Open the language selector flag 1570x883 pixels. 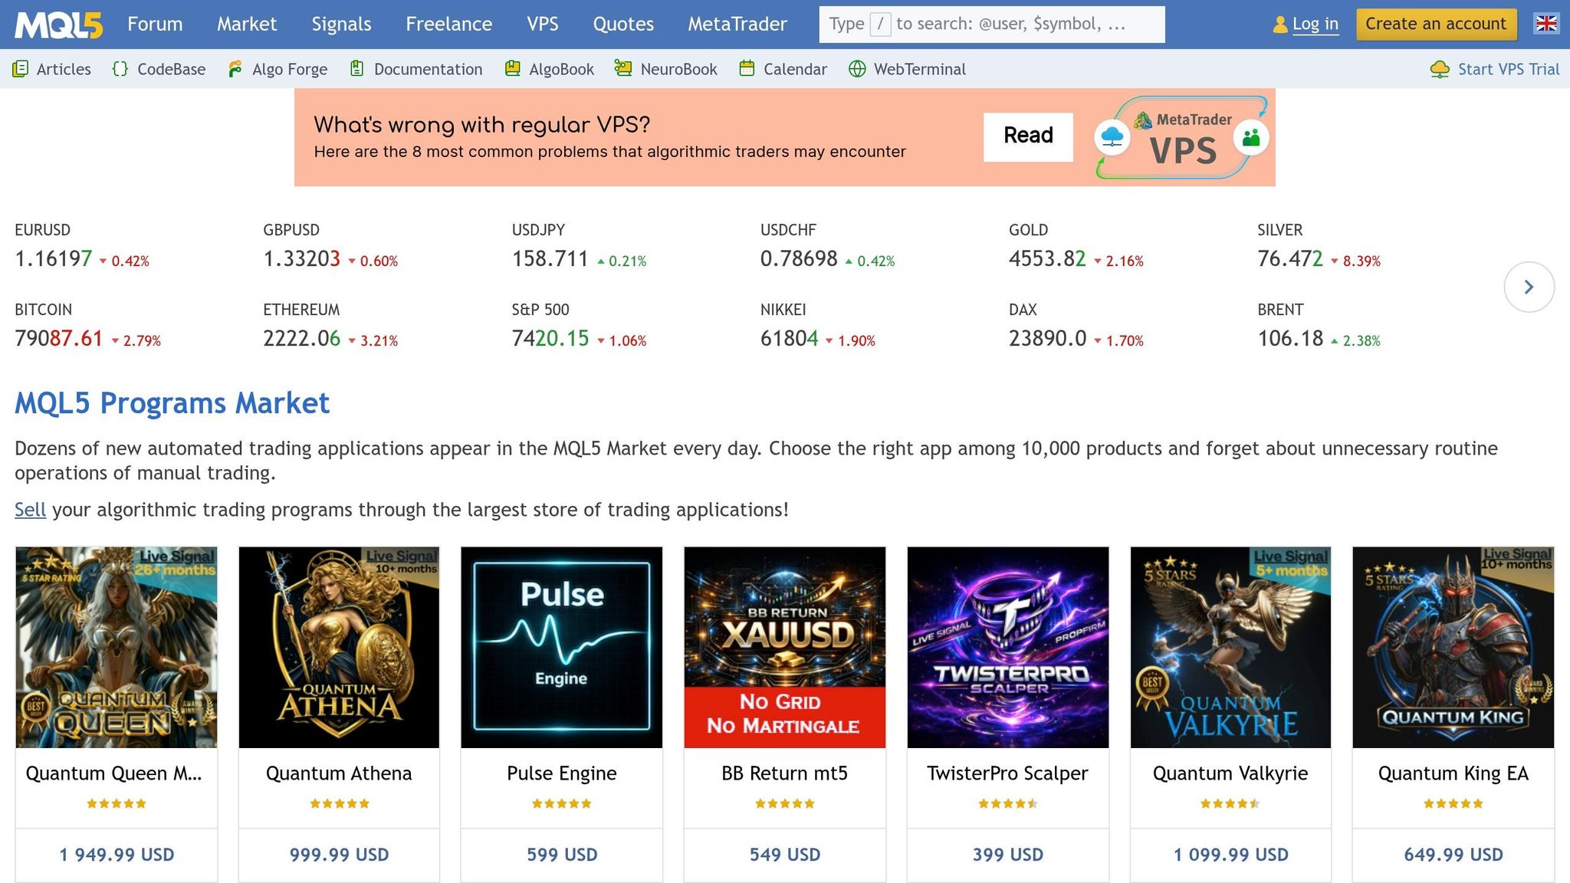pyautogui.click(x=1546, y=24)
